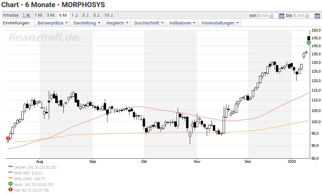The height and width of the screenshot is (194, 322).
Task: Switch to the 1 J. timeframe
Action: pyautogui.click(x=75, y=15)
